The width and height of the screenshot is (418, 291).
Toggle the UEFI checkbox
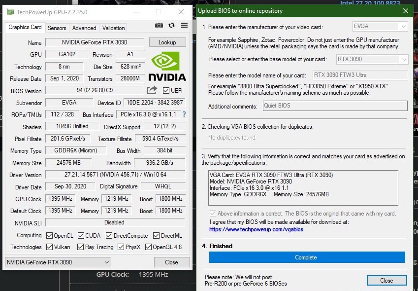(x=166, y=90)
